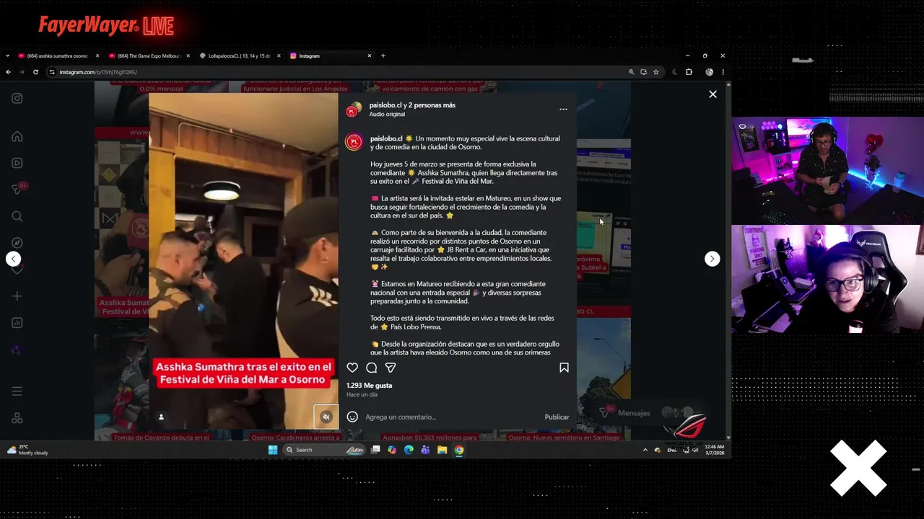Image resolution: width=924 pixels, height=519 pixels.
Task: Open the weather widget '21°C Mostly cloudy'
Action: click(x=27, y=450)
